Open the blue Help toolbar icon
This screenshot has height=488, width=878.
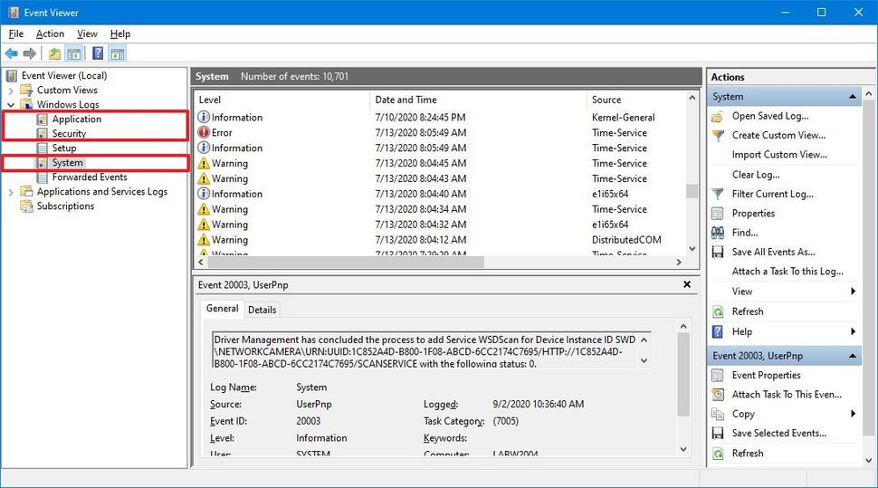tap(98, 53)
